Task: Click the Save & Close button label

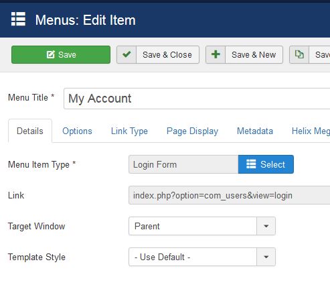Action: (167, 55)
